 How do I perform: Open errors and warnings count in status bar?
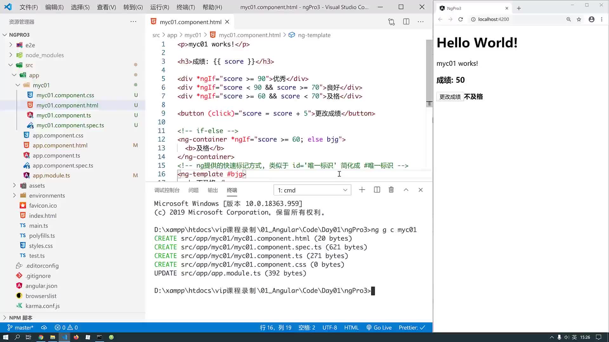point(66,327)
